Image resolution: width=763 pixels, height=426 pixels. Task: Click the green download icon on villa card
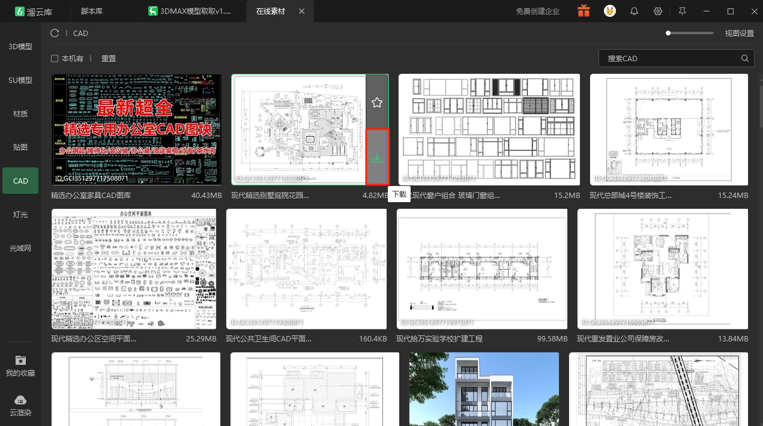pyautogui.click(x=377, y=158)
